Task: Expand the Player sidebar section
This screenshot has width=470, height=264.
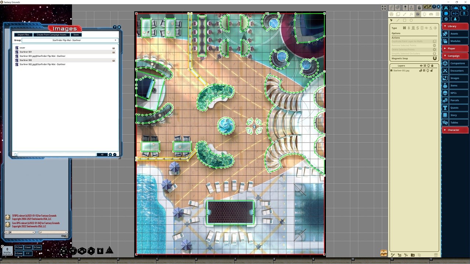Action: [455, 48]
